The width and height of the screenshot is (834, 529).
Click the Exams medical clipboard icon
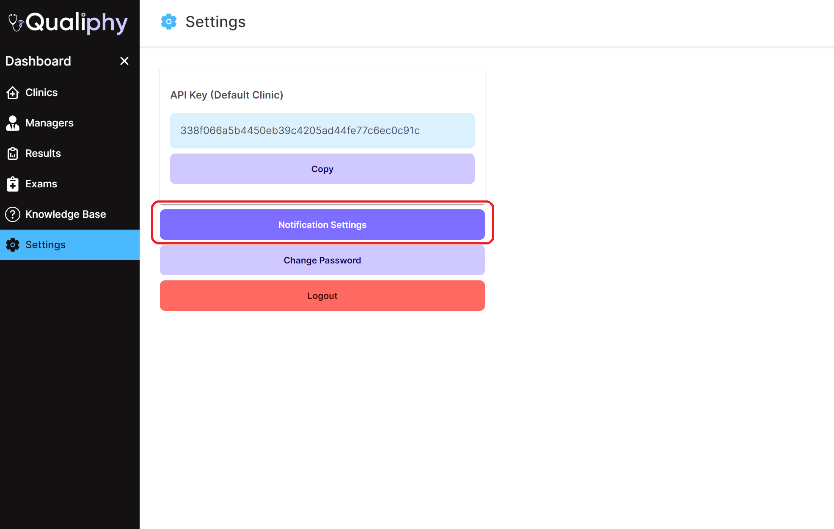pyautogui.click(x=13, y=184)
